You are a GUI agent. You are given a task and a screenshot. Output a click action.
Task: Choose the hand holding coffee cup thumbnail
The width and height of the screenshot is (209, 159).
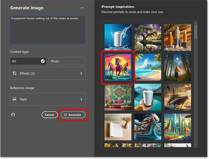pyautogui.click(x=148, y=97)
